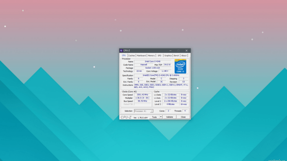Viewport: 287px width, 161px height.
Task: Click the Tools button
Action: point(154,117)
